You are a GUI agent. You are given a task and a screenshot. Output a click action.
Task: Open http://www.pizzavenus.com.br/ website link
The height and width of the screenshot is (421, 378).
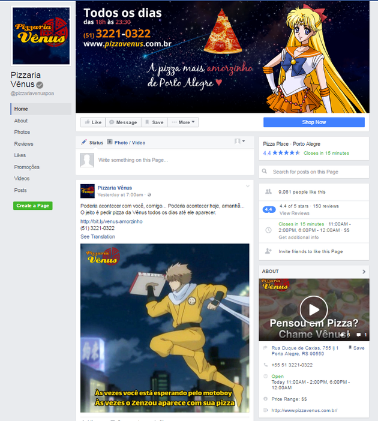click(x=304, y=411)
